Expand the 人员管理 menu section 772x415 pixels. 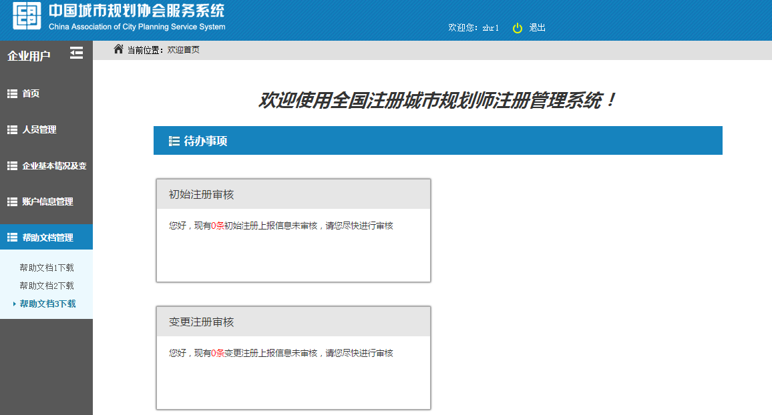39,130
